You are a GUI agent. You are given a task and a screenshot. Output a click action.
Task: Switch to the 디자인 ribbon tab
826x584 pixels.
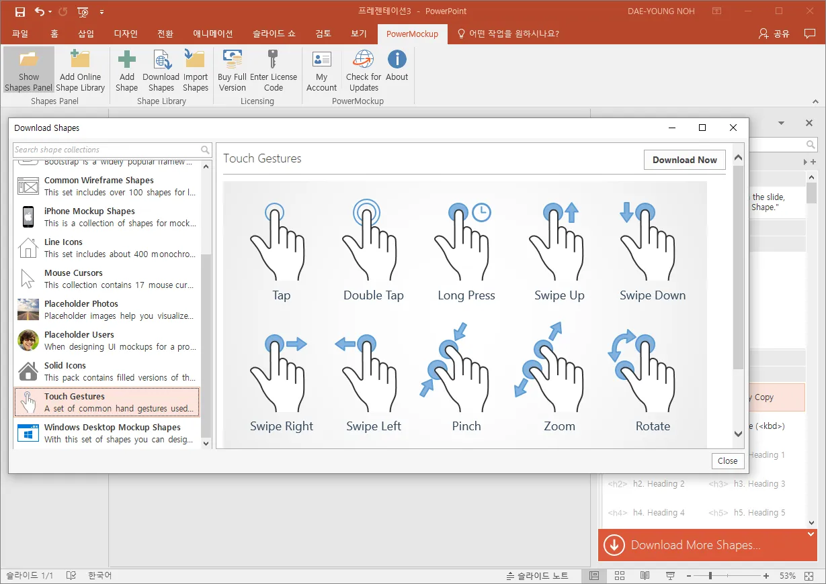pos(126,34)
